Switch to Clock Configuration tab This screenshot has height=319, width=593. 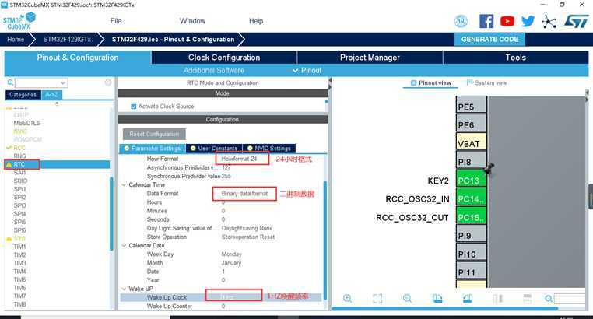[224, 58]
